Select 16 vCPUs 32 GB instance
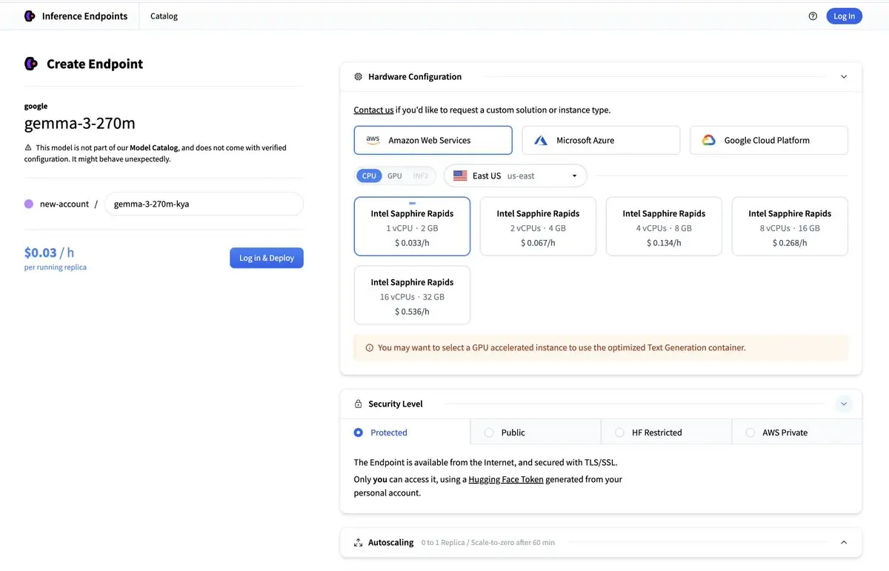 412,295
